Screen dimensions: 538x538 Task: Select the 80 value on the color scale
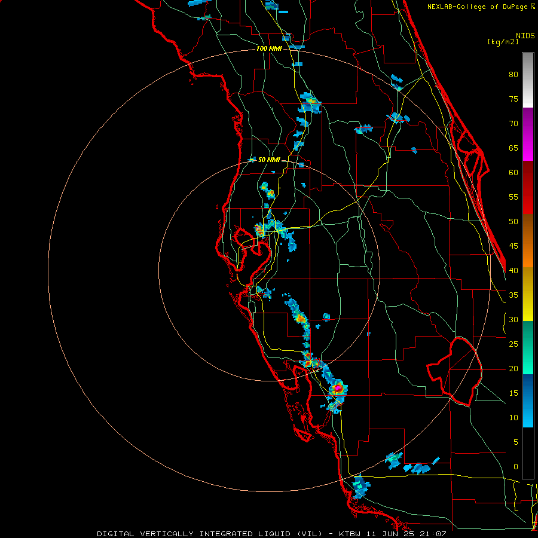point(513,75)
